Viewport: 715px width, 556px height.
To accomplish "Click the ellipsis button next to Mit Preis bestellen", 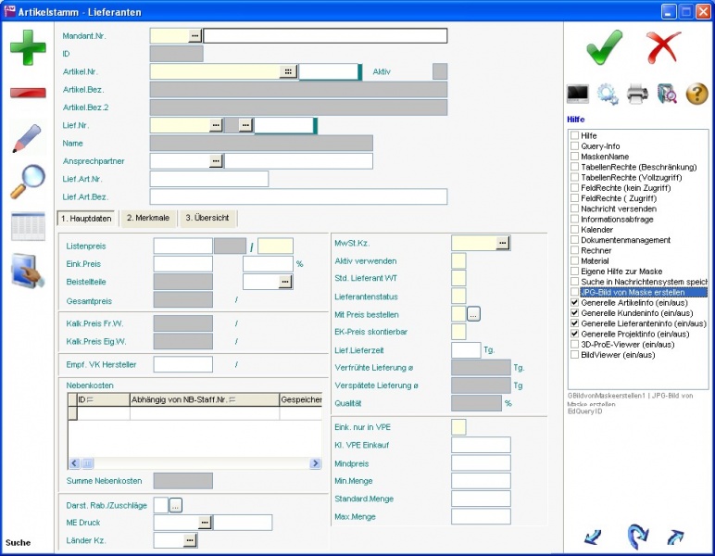I will 473,314.
